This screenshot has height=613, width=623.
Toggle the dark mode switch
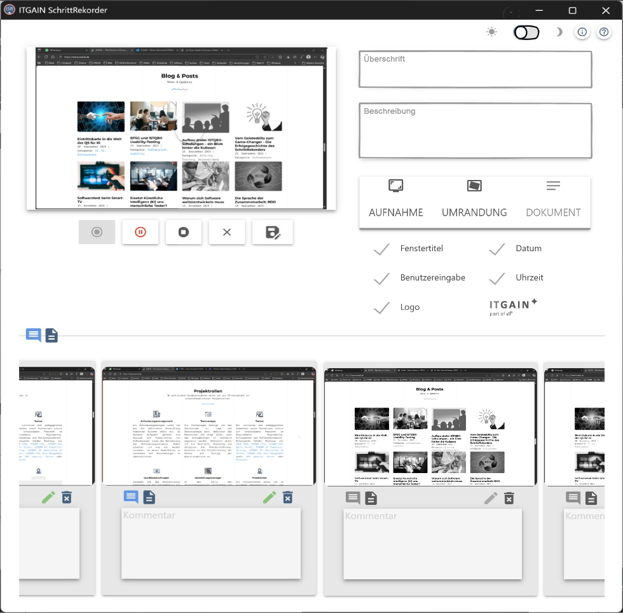526,32
